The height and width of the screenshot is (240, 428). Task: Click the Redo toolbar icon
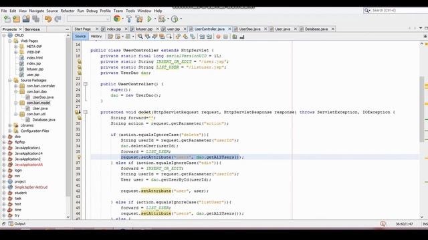(x=58, y=19)
